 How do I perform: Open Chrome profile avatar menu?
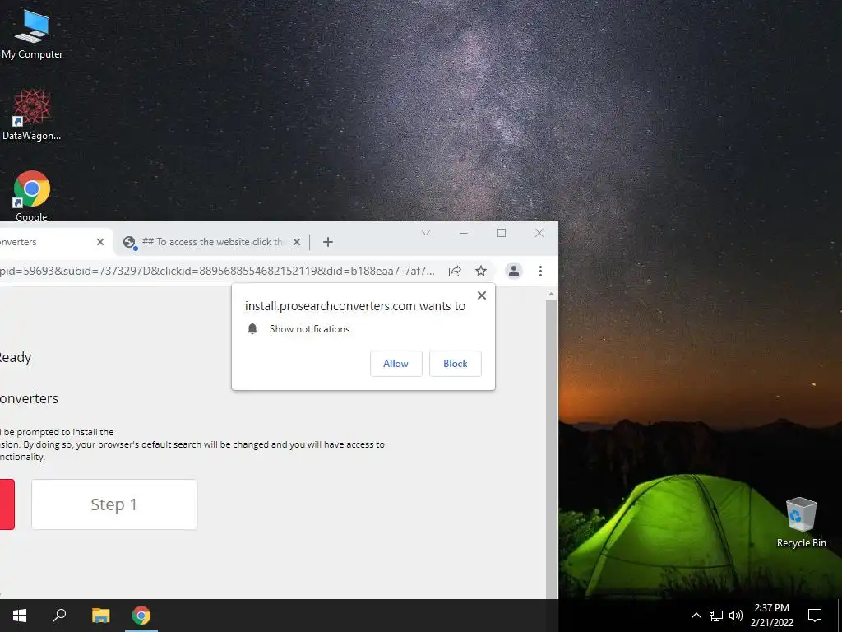click(x=514, y=271)
